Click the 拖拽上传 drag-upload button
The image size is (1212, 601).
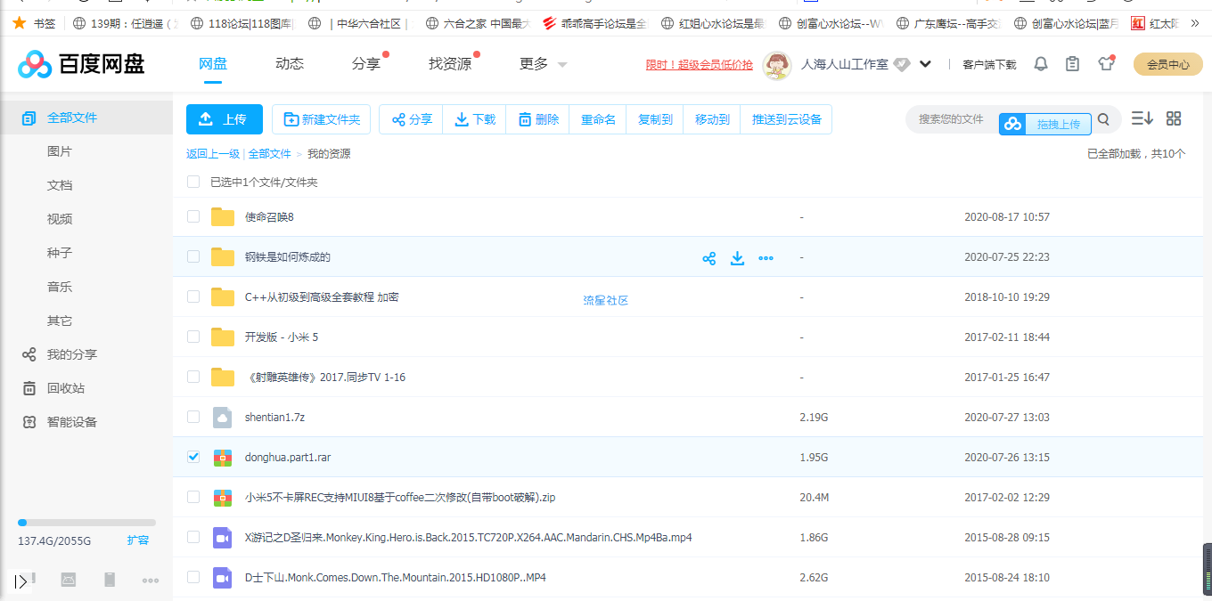tap(1044, 124)
